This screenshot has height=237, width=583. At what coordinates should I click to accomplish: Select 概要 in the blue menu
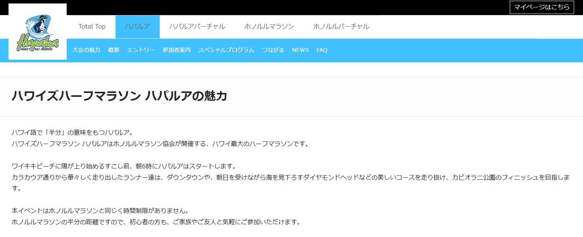(x=114, y=50)
